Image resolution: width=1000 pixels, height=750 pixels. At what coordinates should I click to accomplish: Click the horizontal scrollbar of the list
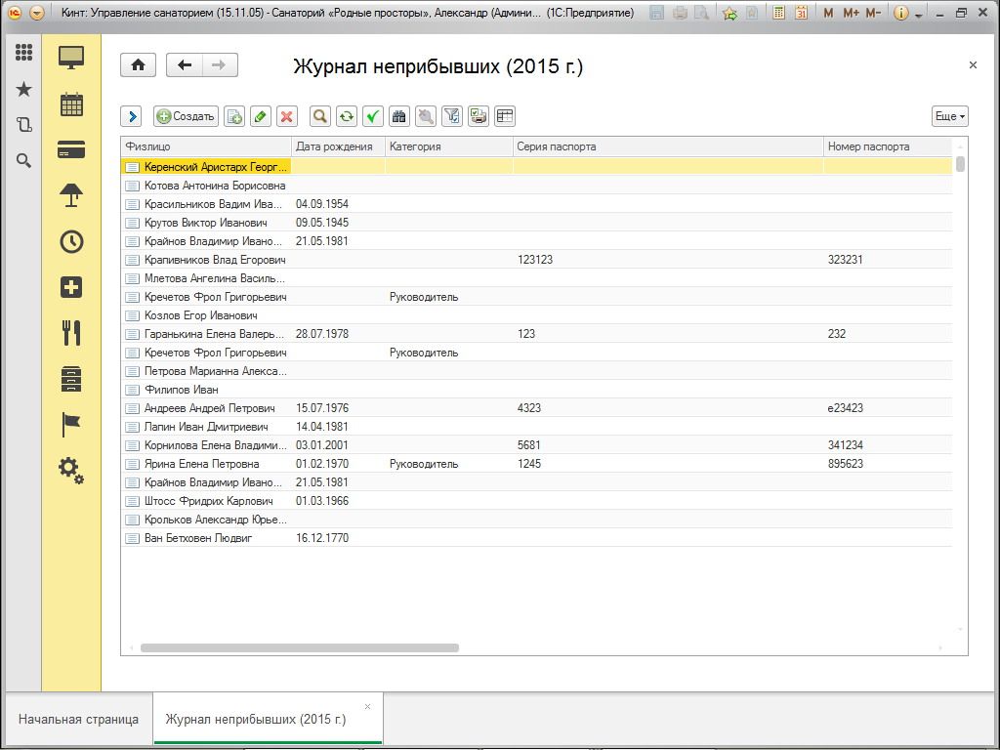click(299, 646)
